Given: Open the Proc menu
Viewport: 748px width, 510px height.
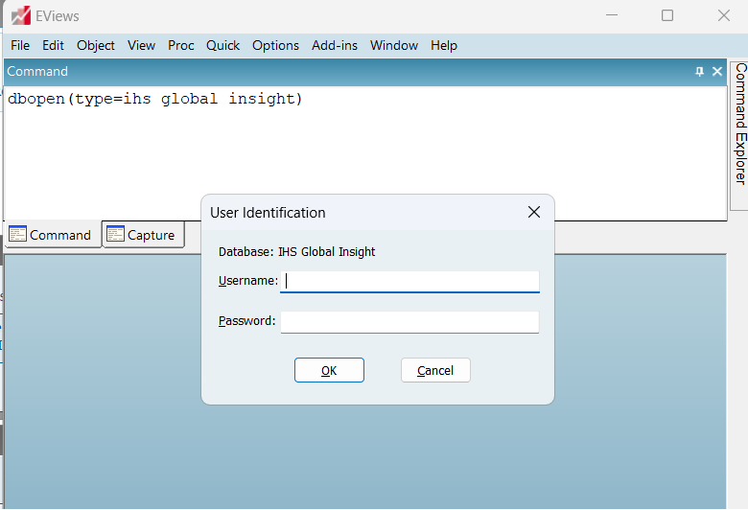Looking at the screenshot, I should [181, 45].
